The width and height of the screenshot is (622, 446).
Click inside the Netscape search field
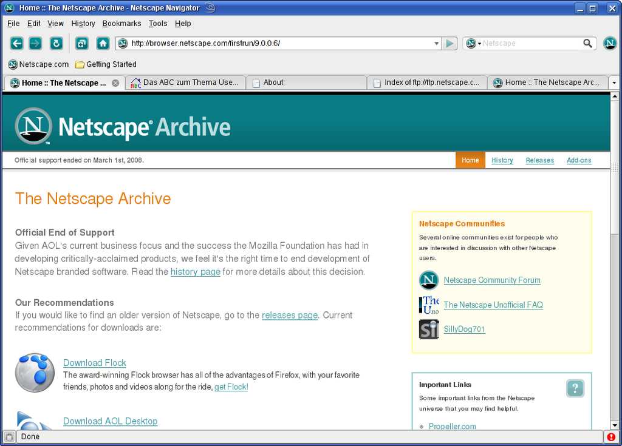(x=530, y=43)
